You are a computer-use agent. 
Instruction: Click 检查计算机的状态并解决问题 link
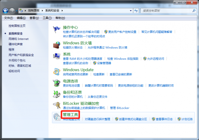(x=81, y=32)
